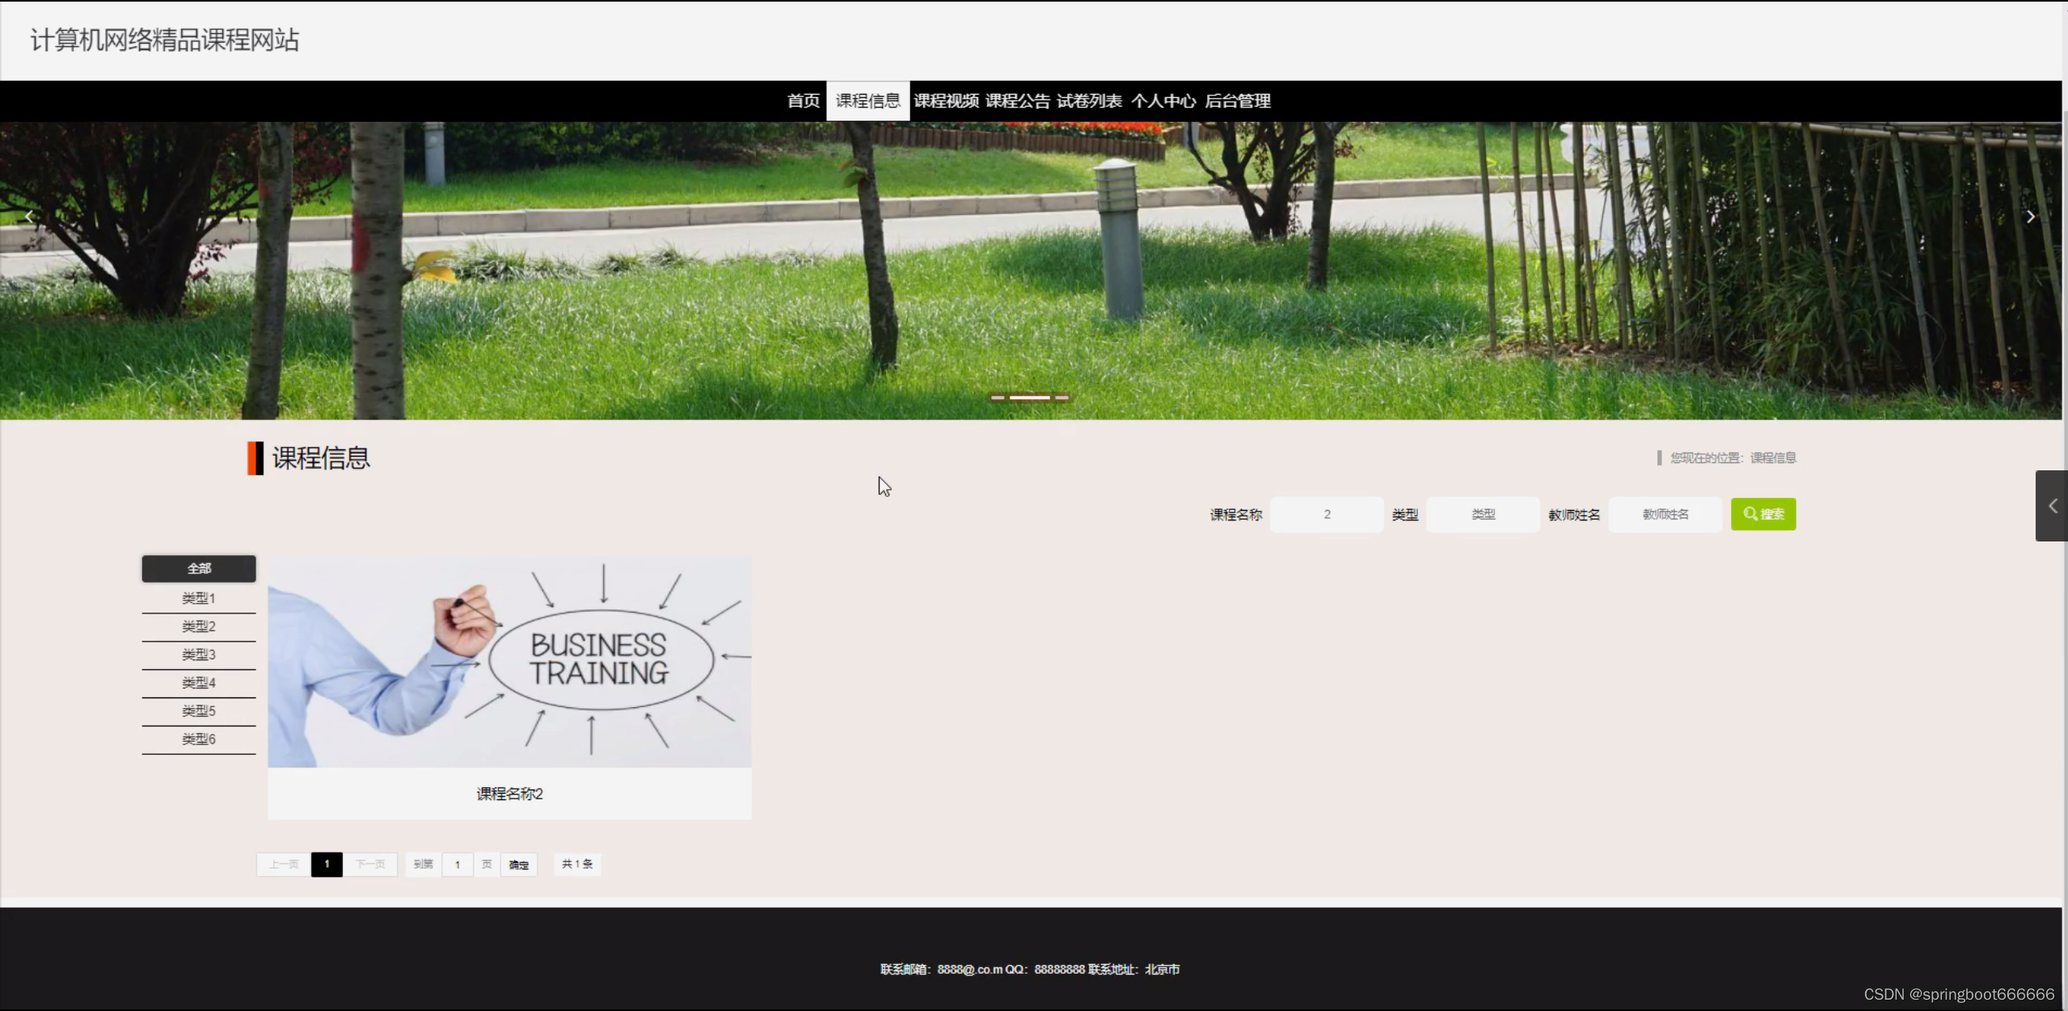Viewport: 2068px width, 1011px height.
Task: Open 个人中心 from the navigation bar
Action: [1163, 101]
